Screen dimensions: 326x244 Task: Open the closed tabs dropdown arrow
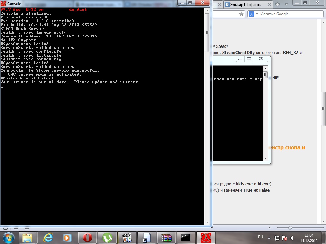(286, 4)
